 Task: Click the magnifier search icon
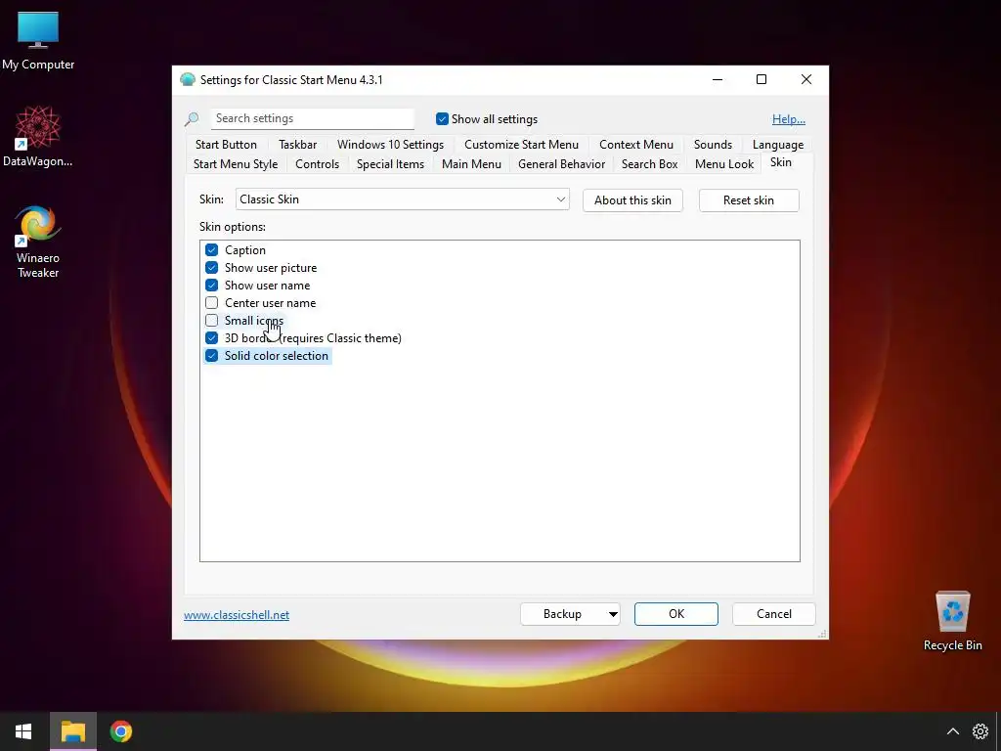coord(192,118)
